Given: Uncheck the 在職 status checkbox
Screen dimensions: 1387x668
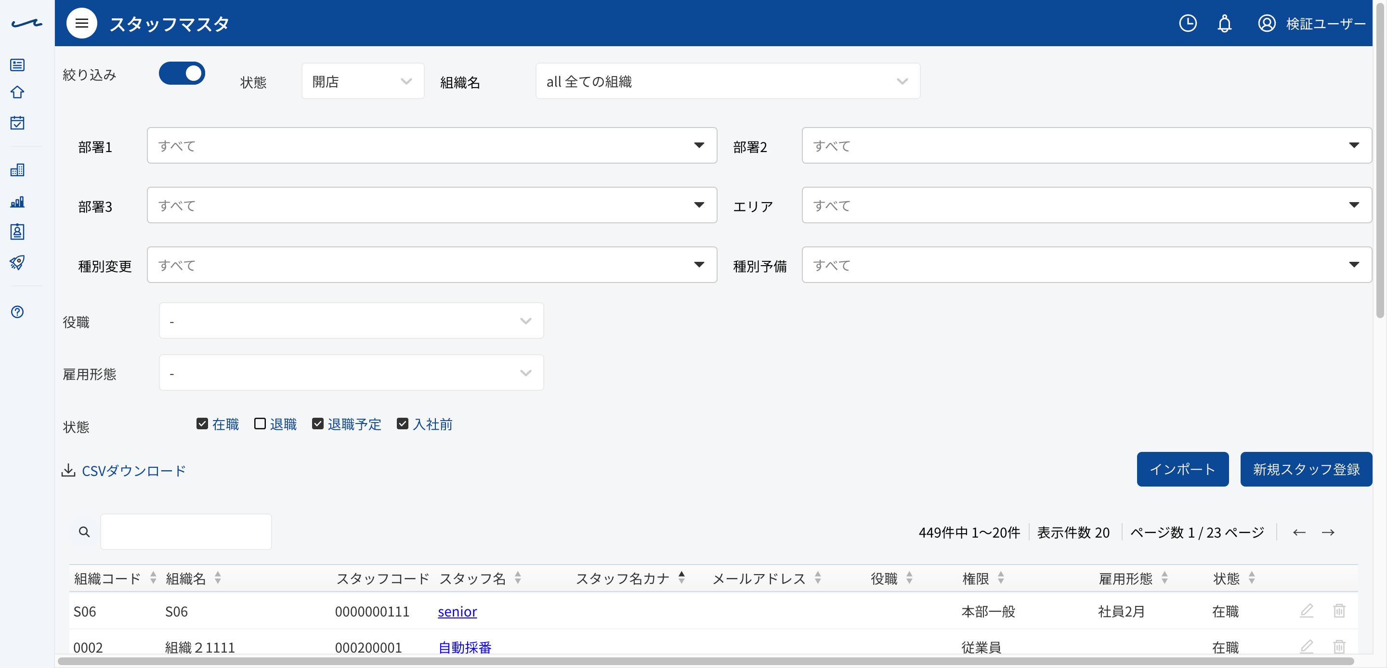Looking at the screenshot, I should coord(202,424).
